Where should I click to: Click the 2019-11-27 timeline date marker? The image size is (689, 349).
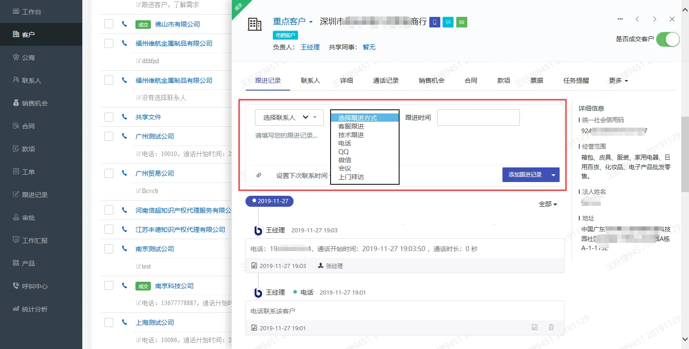coord(269,201)
